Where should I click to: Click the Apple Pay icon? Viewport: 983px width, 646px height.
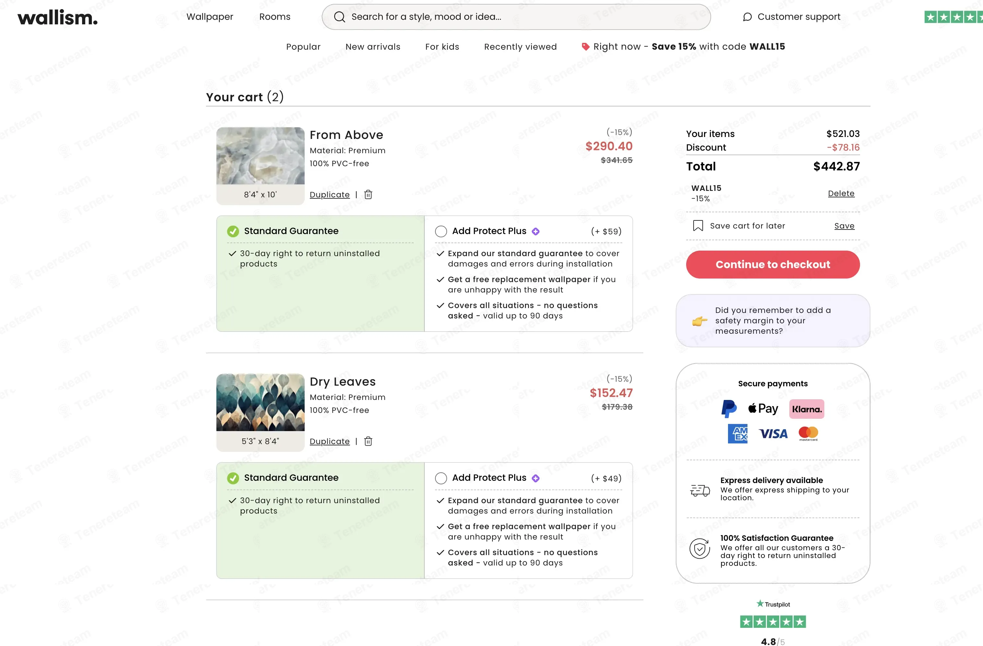pyautogui.click(x=763, y=409)
